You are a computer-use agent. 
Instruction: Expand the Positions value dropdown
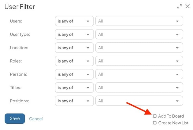139,101
